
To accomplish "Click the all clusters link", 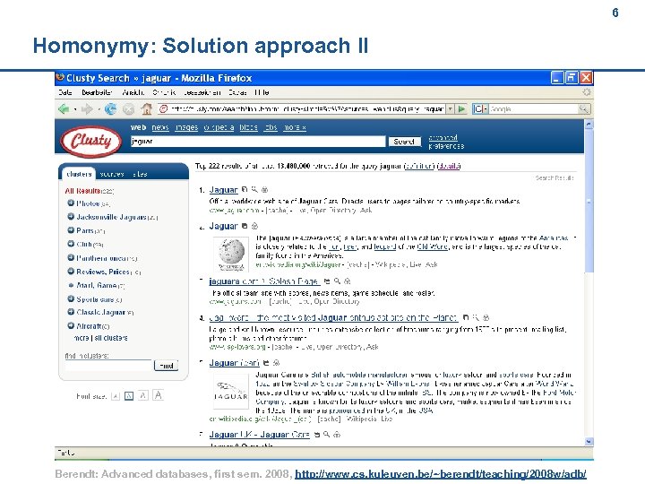I will pyautogui.click(x=111, y=338).
